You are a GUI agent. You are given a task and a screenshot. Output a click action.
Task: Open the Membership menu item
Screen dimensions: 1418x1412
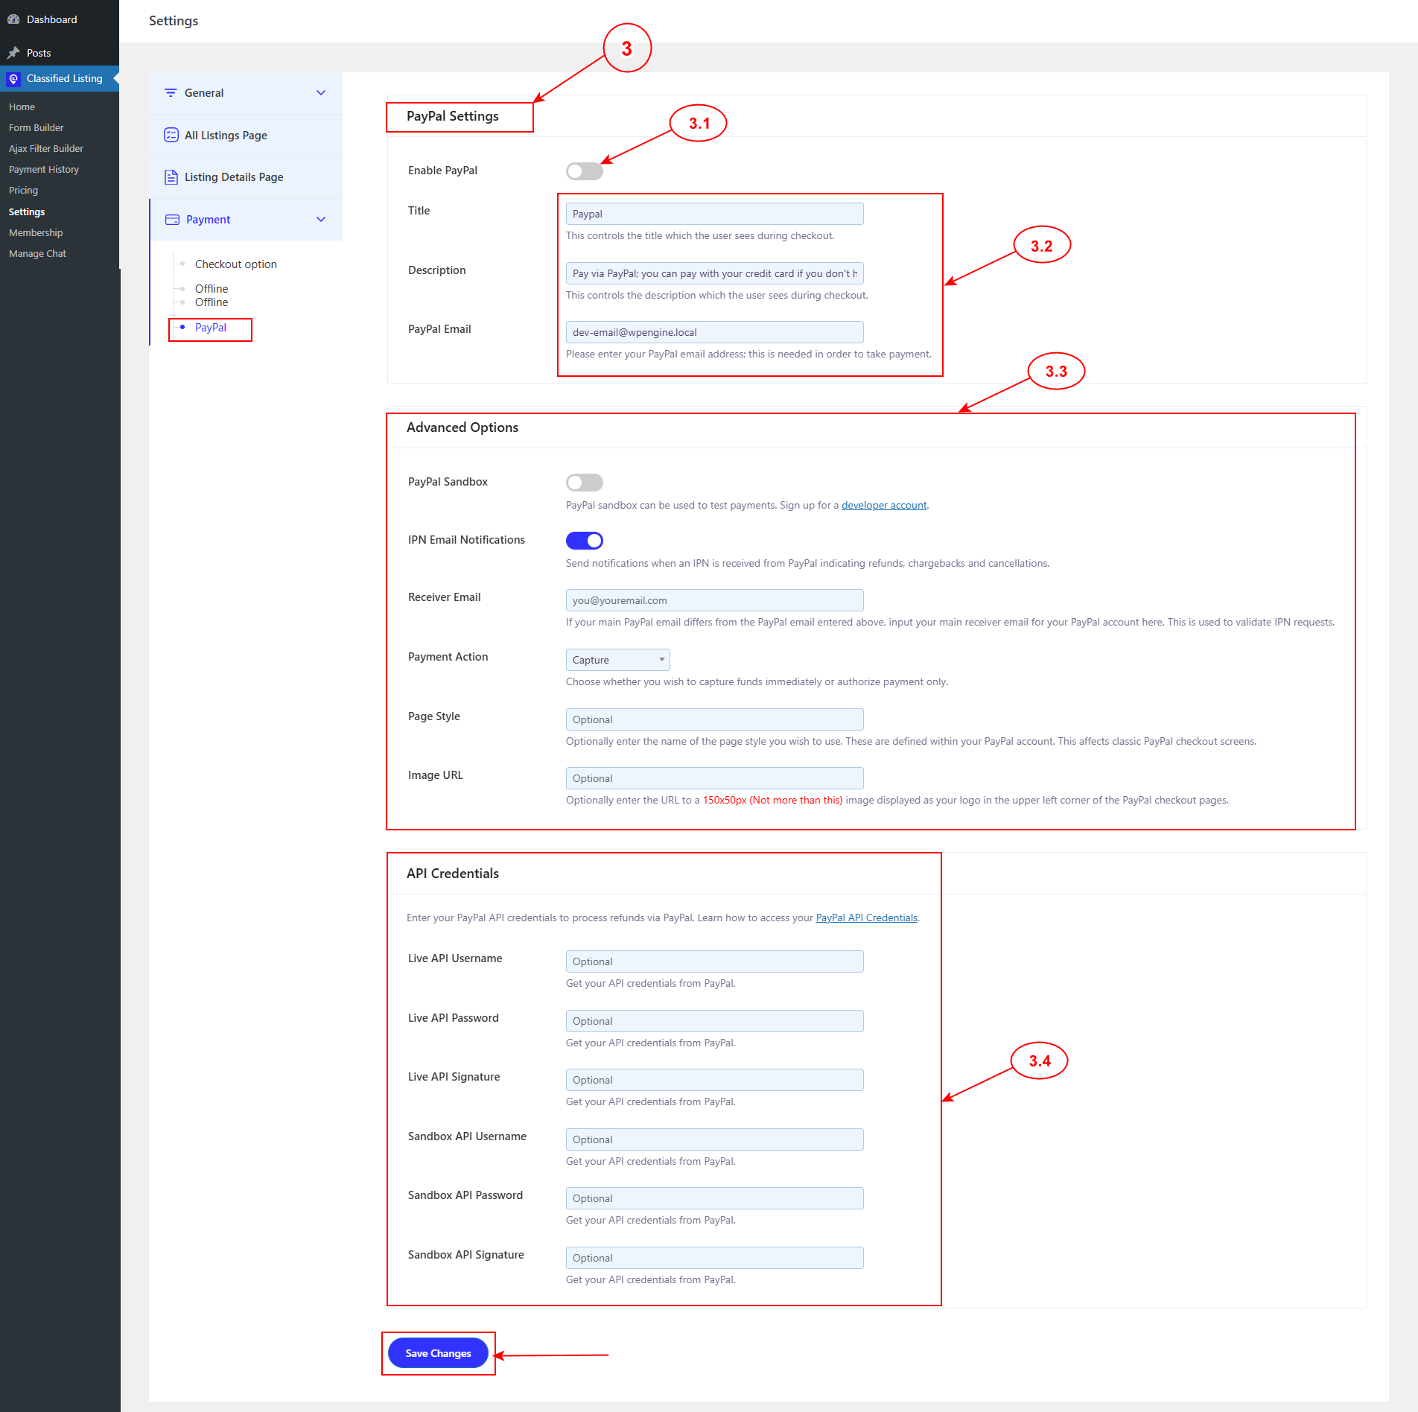pyautogui.click(x=36, y=233)
